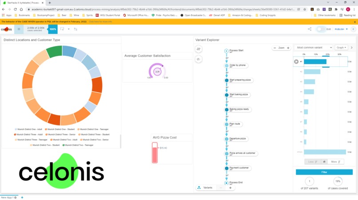Click legend 'Munich District Two - Student'
358x200 pixels.
point(45,145)
